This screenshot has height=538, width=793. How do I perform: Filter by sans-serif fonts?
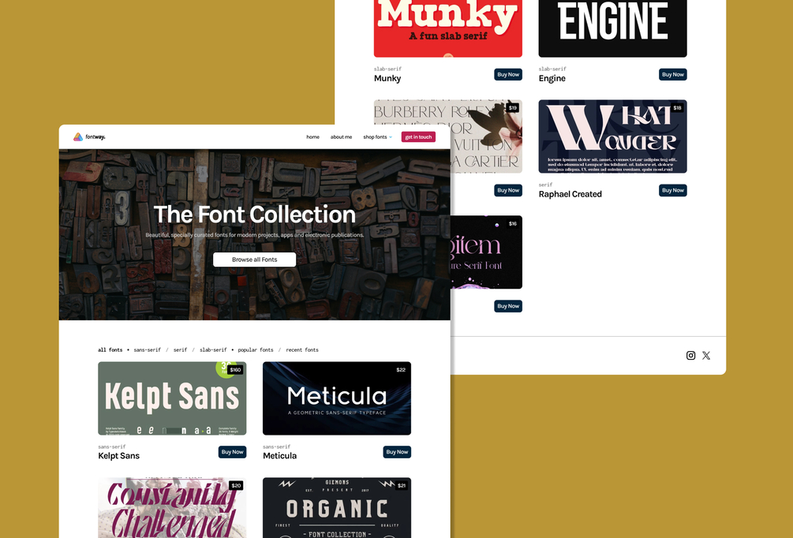148,350
